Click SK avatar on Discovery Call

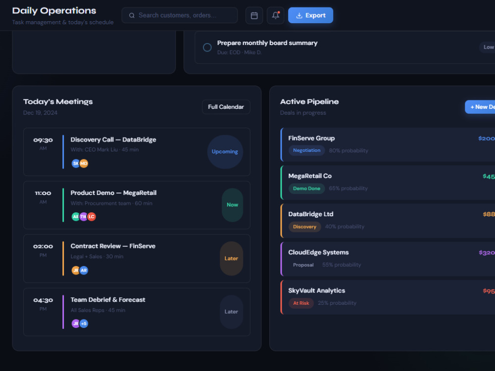pos(76,163)
